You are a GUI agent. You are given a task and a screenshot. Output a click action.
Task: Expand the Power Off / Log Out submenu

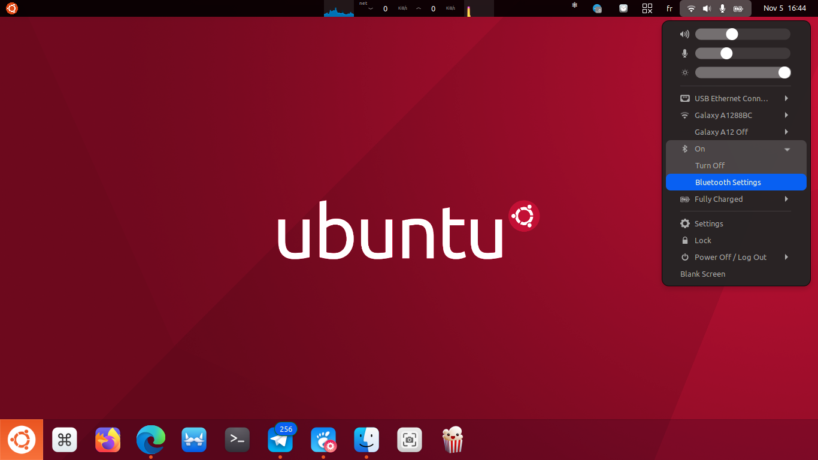coord(736,257)
